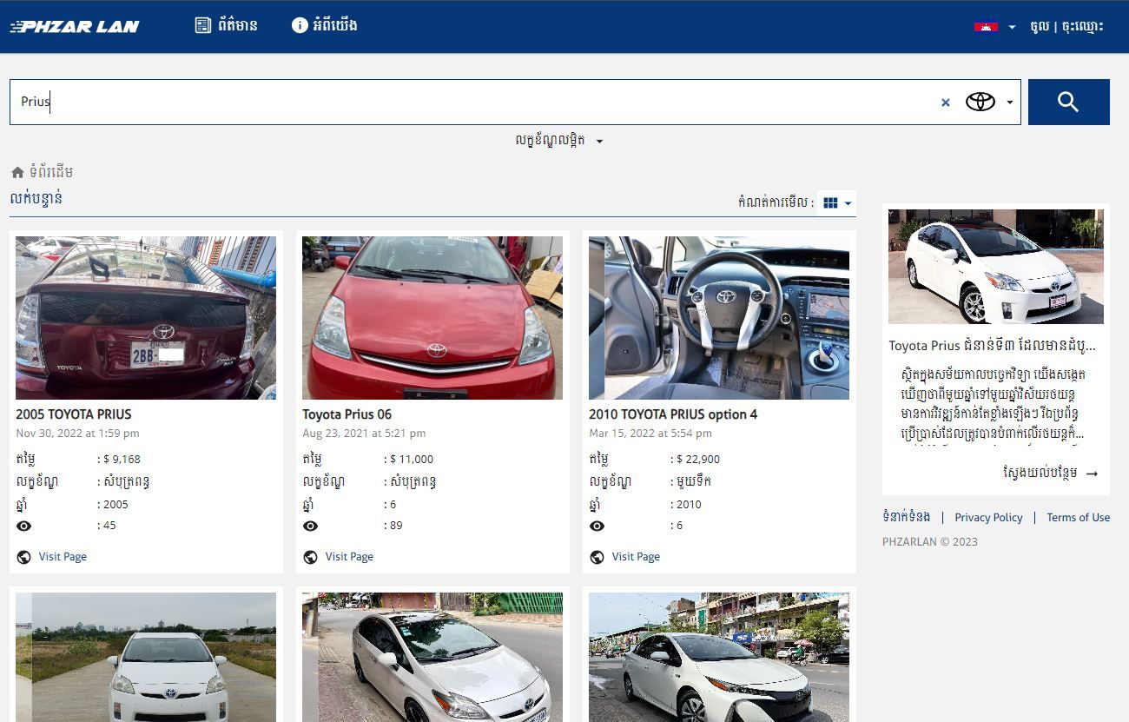Click the read more arrow link
The width and height of the screenshot is (1129, 722).
coord(1051,473)
